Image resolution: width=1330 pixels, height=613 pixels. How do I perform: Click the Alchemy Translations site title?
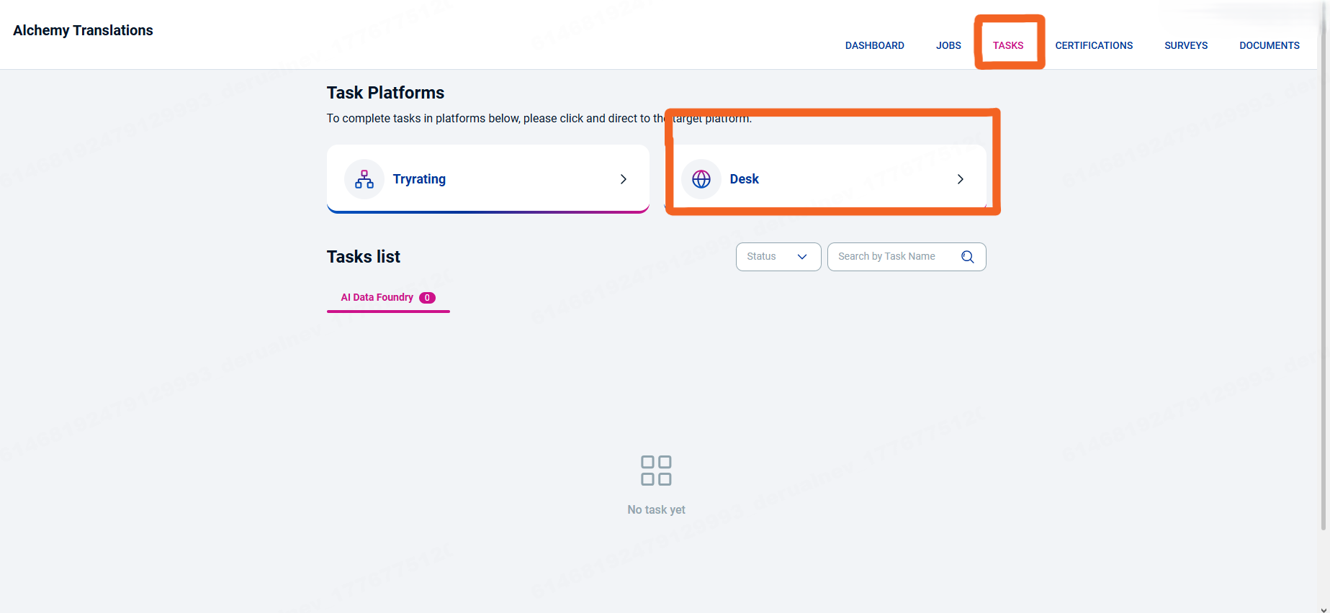(83, 30)
